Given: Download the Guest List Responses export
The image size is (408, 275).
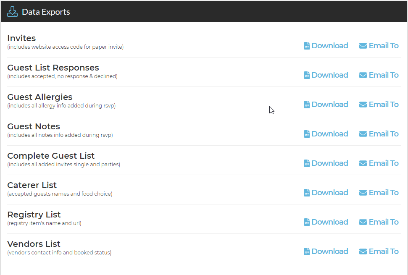Looking at the screenshot, I should pos(326,75).
